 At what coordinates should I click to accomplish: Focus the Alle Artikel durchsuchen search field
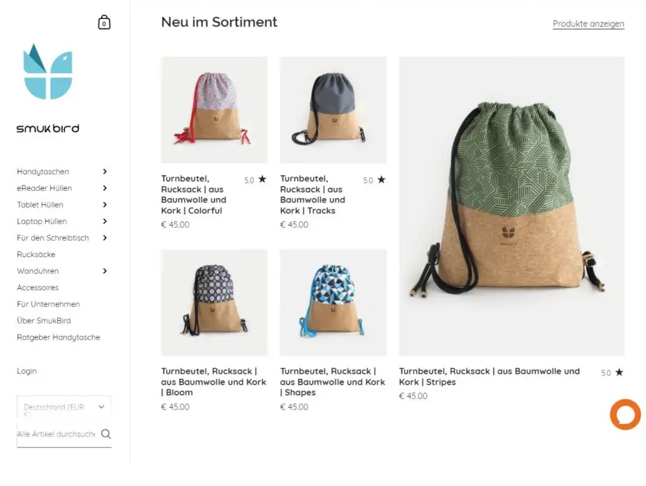(x=56, y=434)
